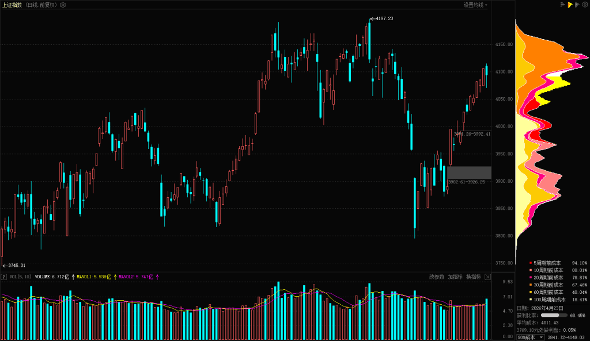Open the 设置均线 dropdown
This screenshot has width=590, height=341.
[475, 5]
